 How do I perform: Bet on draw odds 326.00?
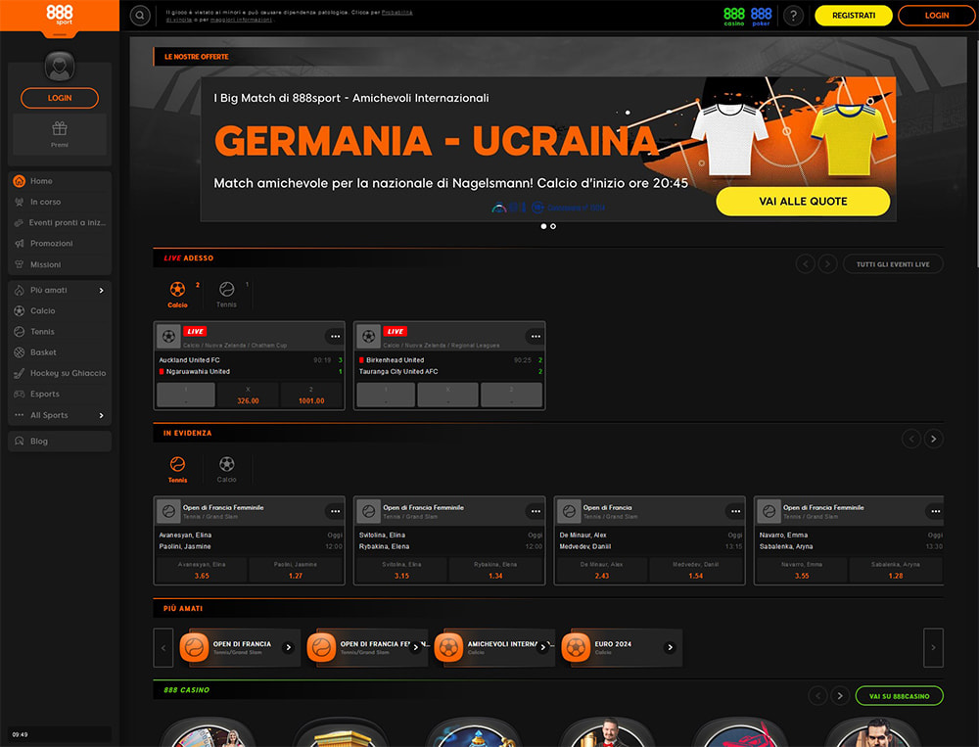pos(248,396)
